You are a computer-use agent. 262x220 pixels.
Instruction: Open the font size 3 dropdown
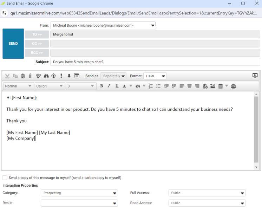[81, 86]
